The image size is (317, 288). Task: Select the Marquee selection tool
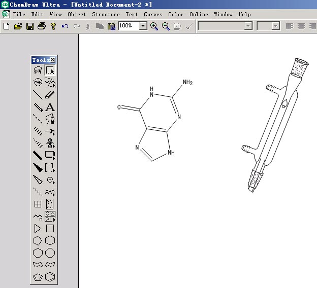pos(50,71)
